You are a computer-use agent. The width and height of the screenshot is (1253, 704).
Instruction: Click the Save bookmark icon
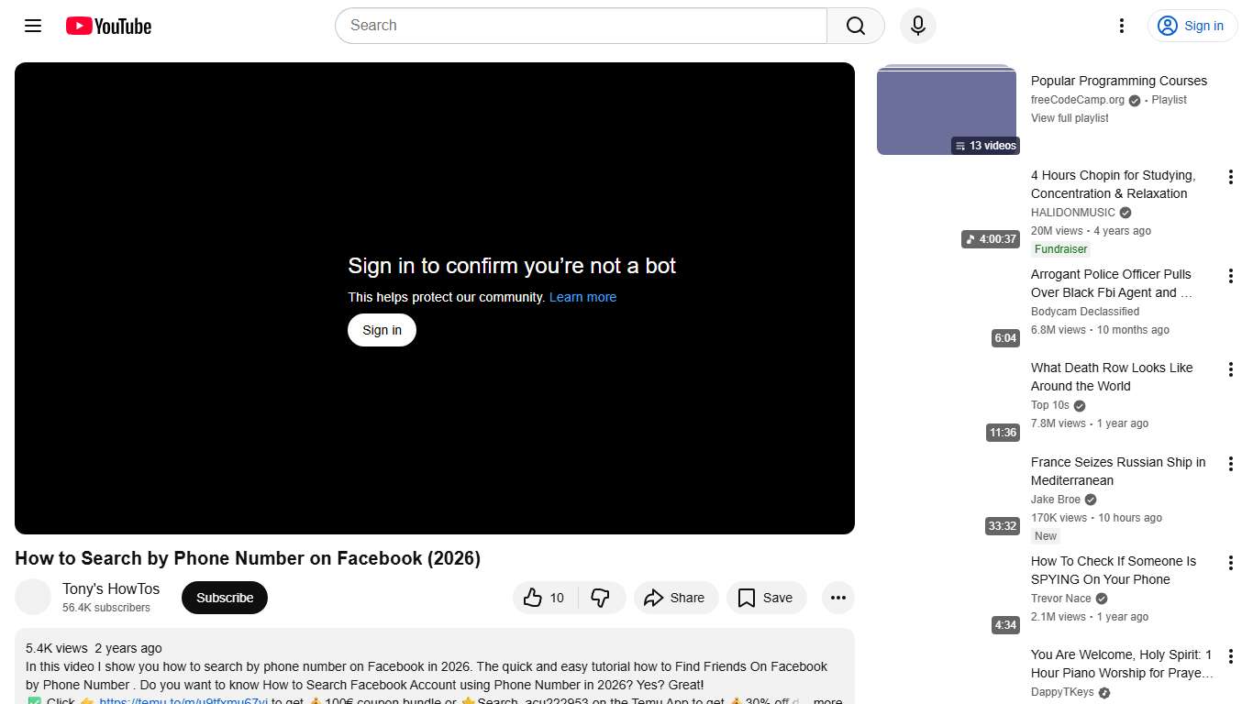[747, 597]
